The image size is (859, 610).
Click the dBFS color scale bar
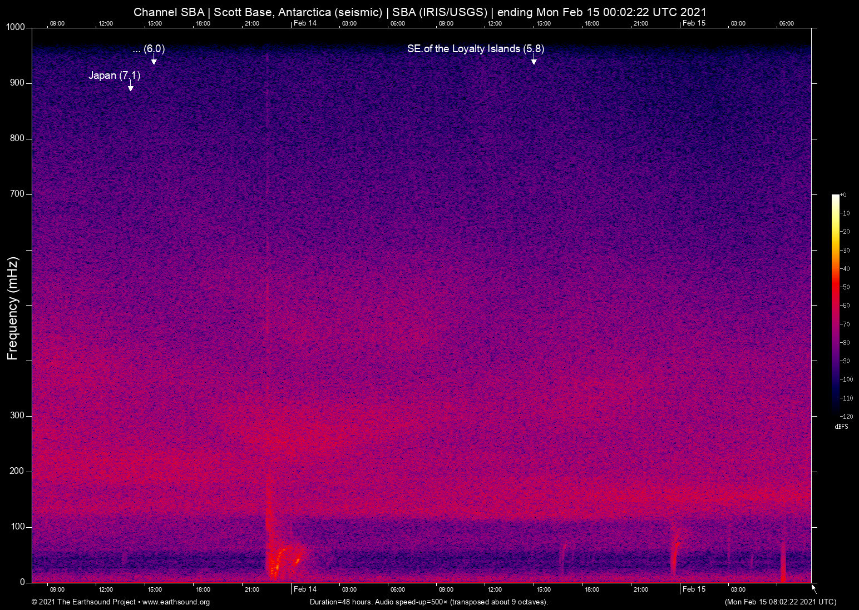(x=835, y=304)
